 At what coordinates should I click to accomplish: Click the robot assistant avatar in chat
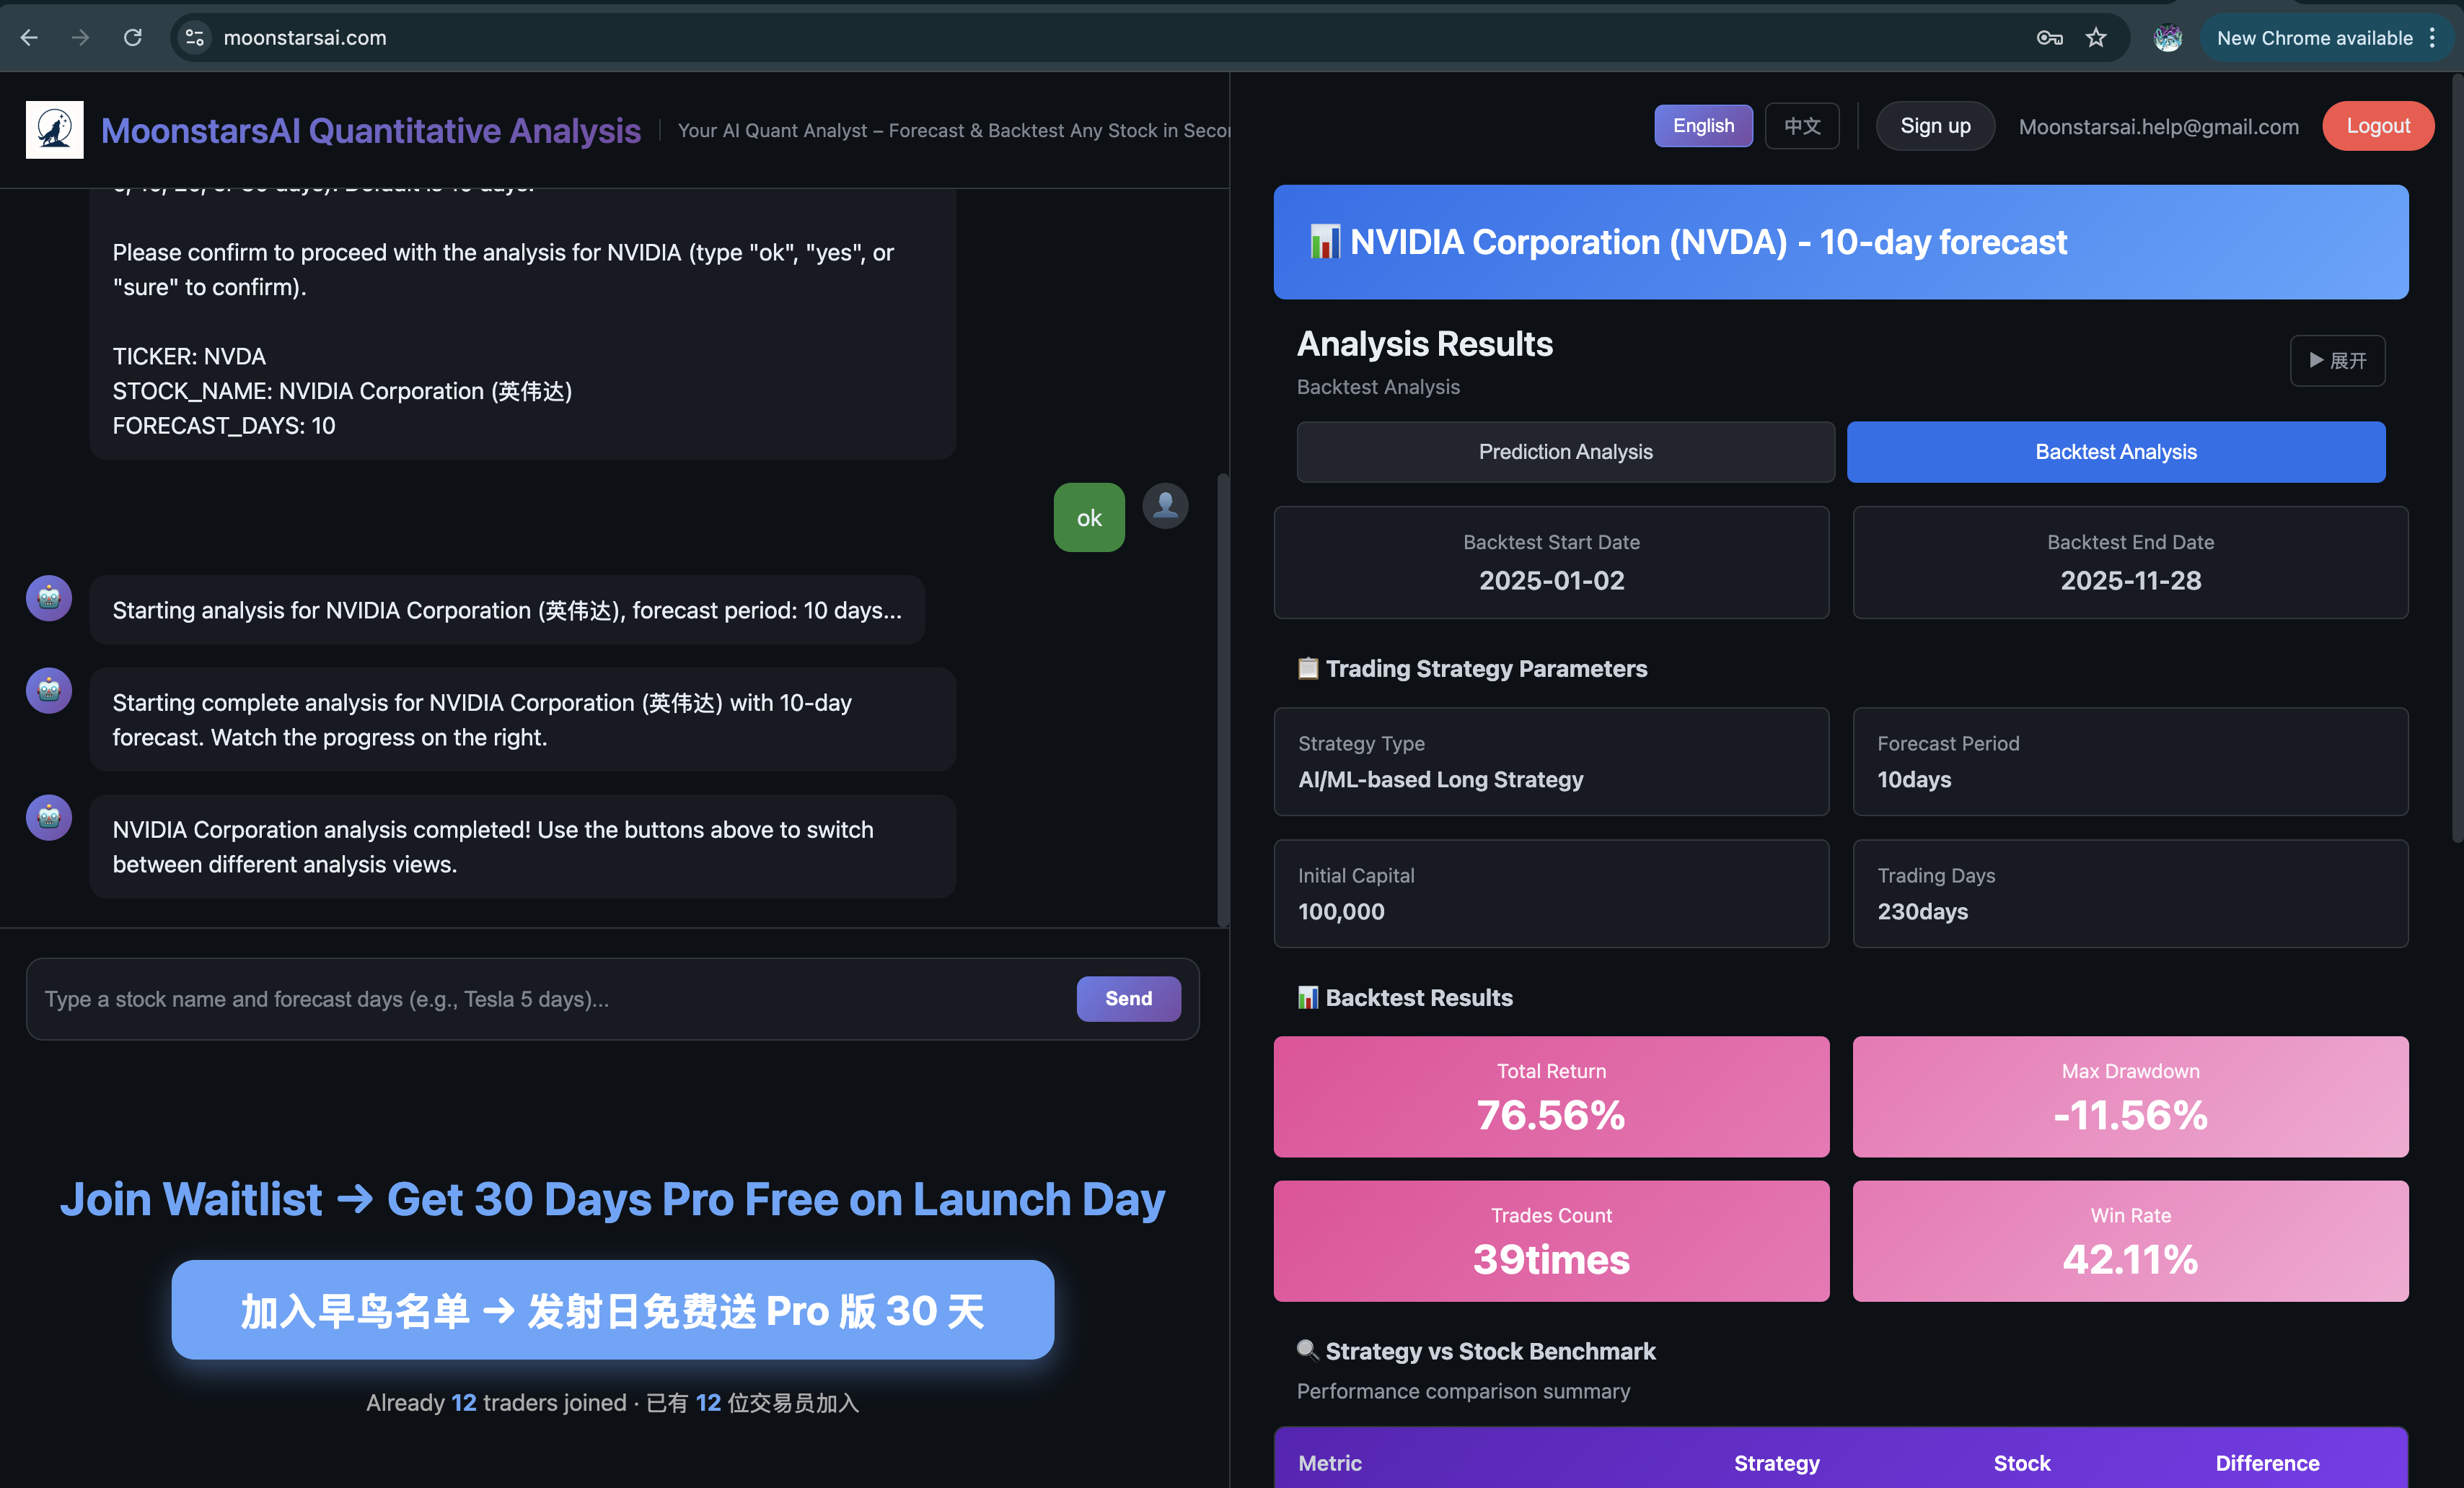tap(48, 598)
